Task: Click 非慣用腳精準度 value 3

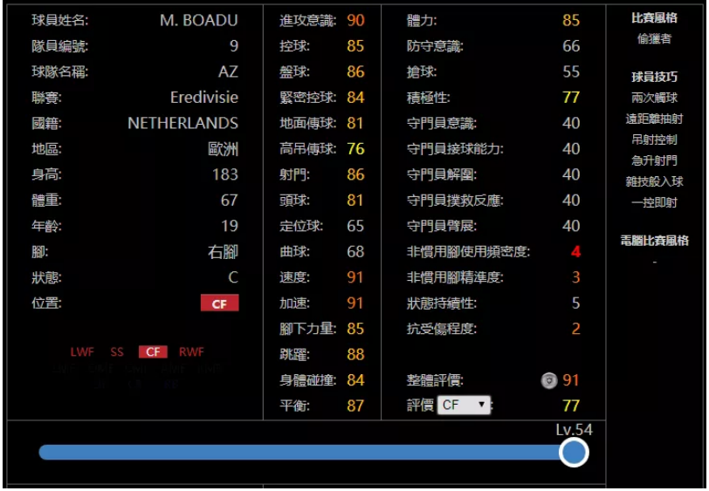Action: (x=575, y=277)
